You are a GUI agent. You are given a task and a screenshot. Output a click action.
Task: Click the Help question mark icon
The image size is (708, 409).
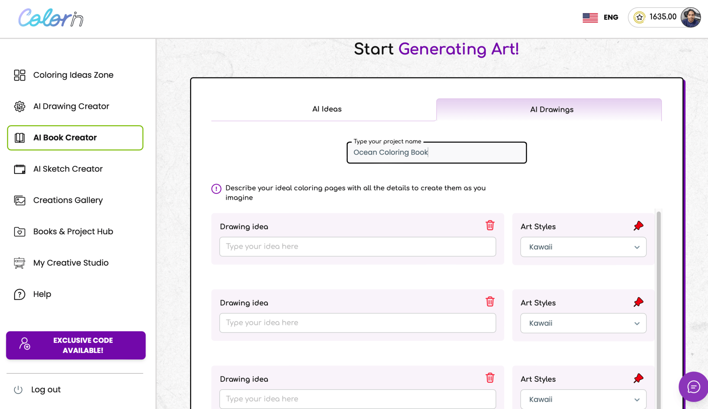click(x=19, y=294)
